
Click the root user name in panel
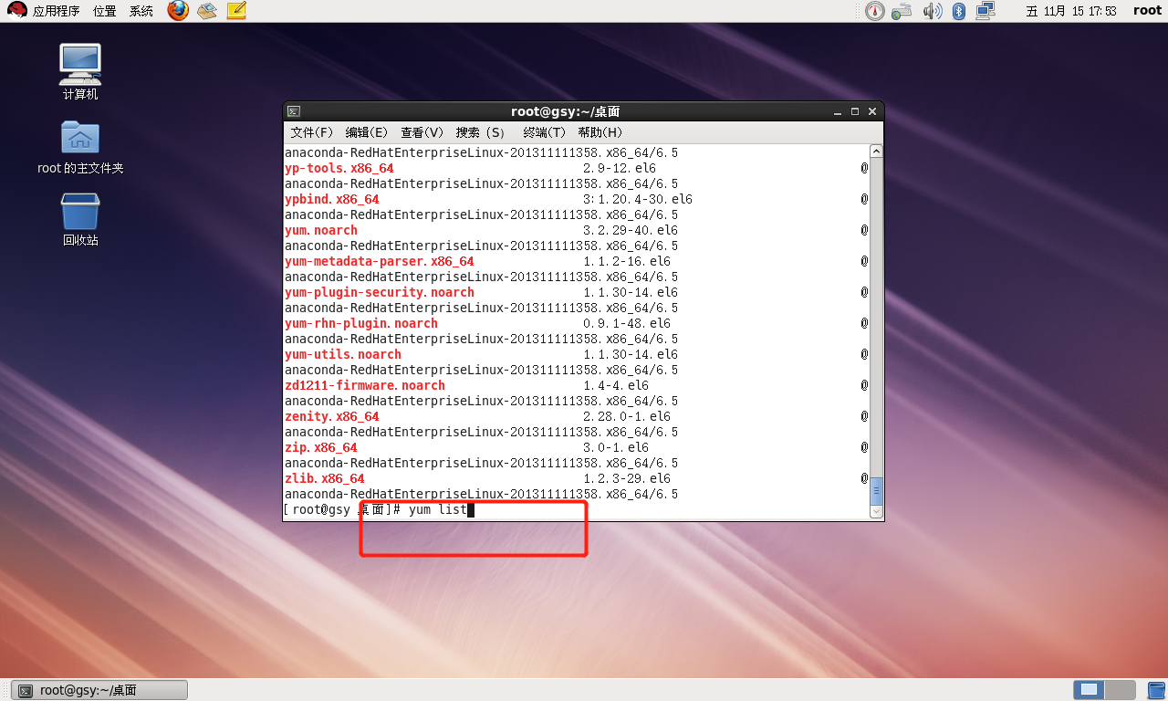[1147, 11]
